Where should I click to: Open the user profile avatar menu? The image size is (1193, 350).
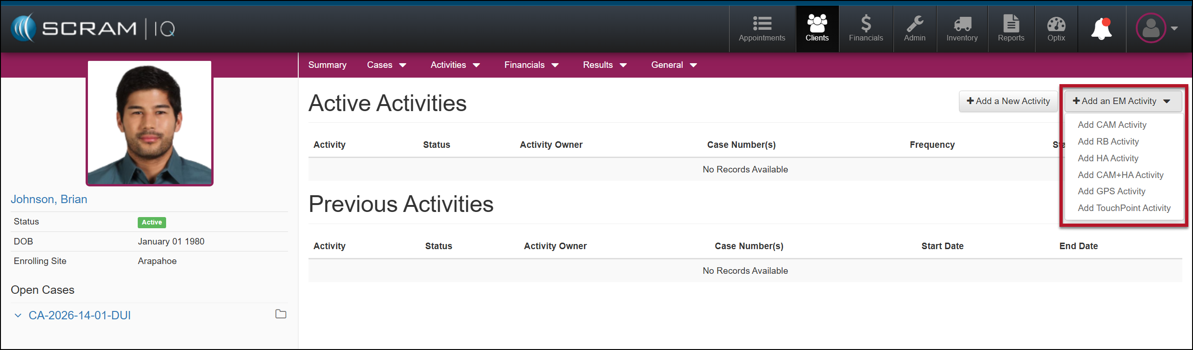click(1151, 28)
